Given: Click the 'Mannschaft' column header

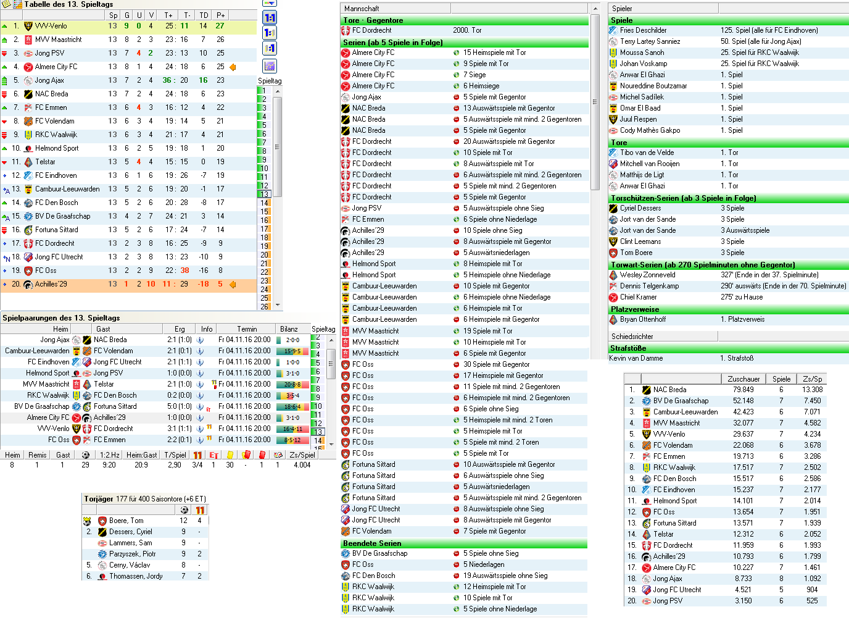Looking at the screenshot, I should tap(396, 9).
